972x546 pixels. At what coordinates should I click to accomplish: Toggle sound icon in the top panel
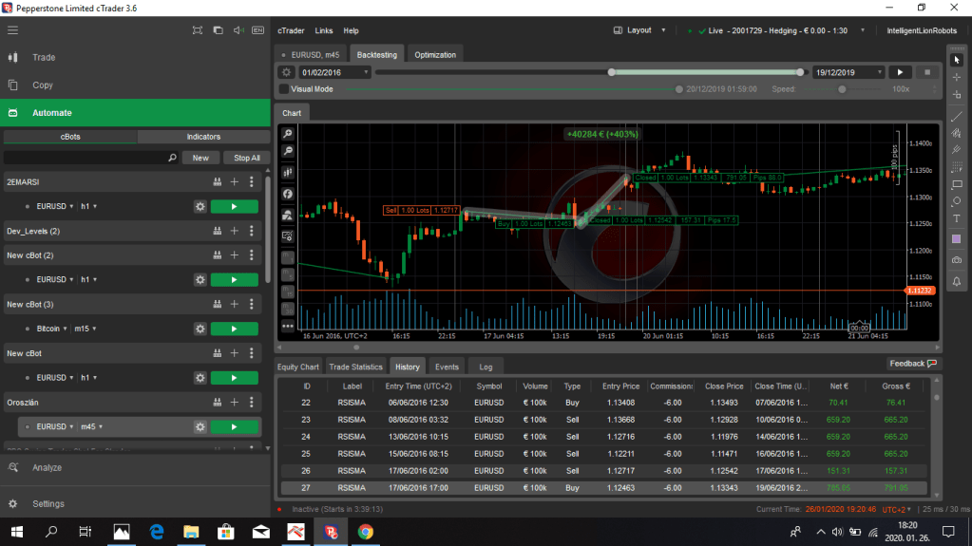click(238, 30)
